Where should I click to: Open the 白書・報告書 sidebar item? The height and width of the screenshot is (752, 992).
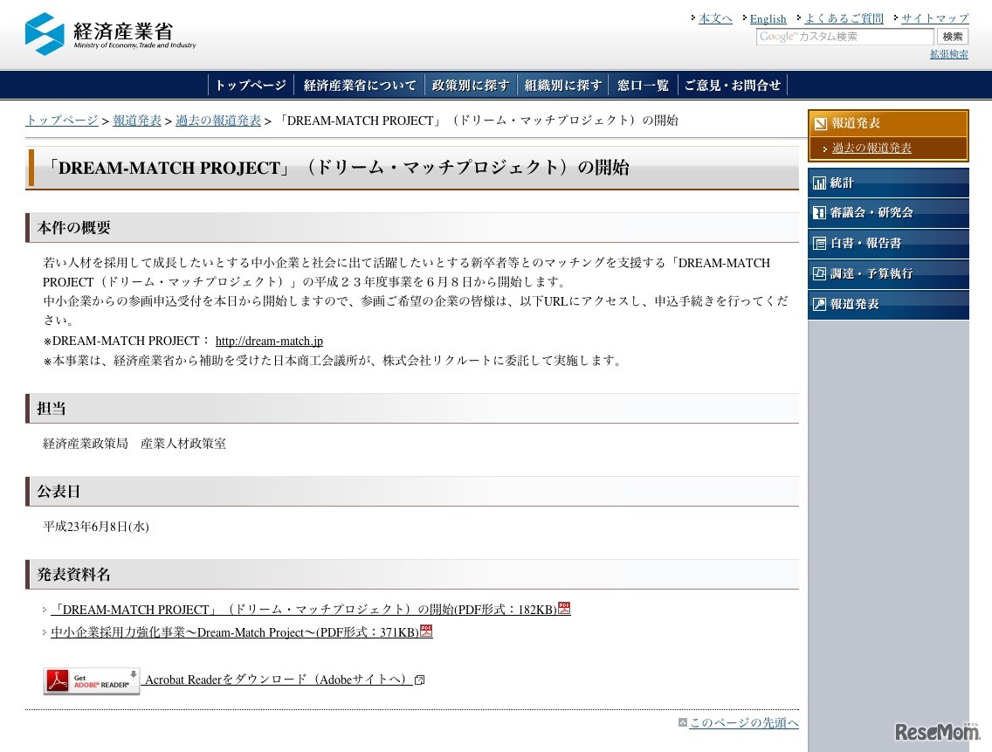click(x=888, y=243)
